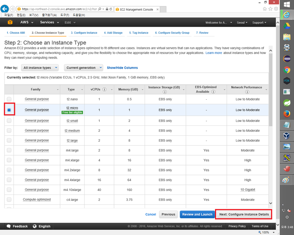
Task: Tick the checkbox for m4.large
Action: (x=9, y=150)
